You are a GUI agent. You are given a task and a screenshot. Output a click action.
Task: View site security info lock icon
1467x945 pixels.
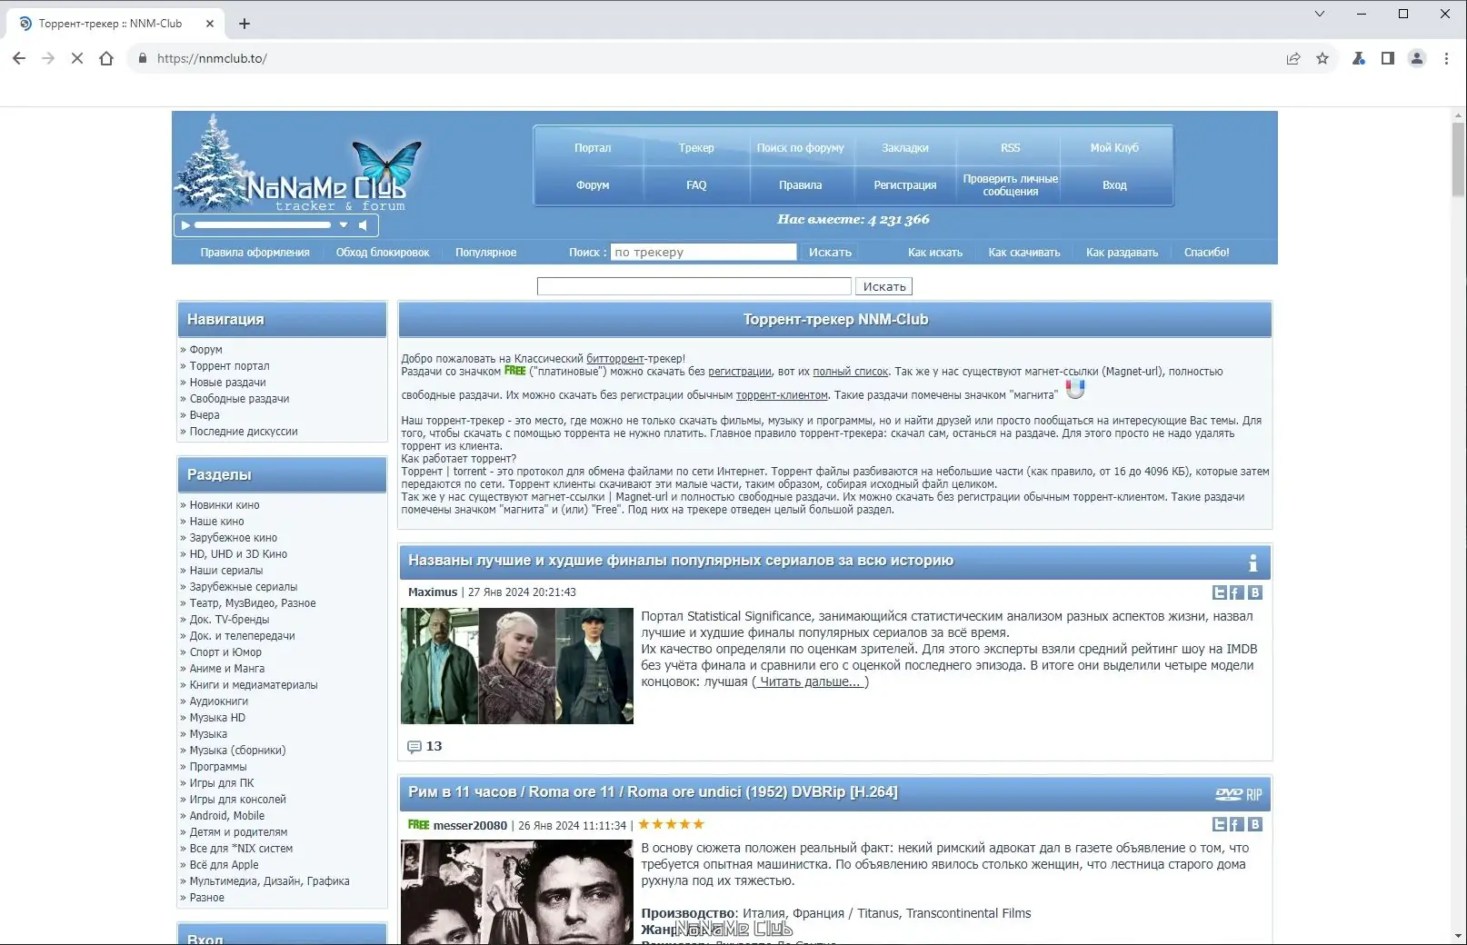pyautogui.click(x=142, y=58)
